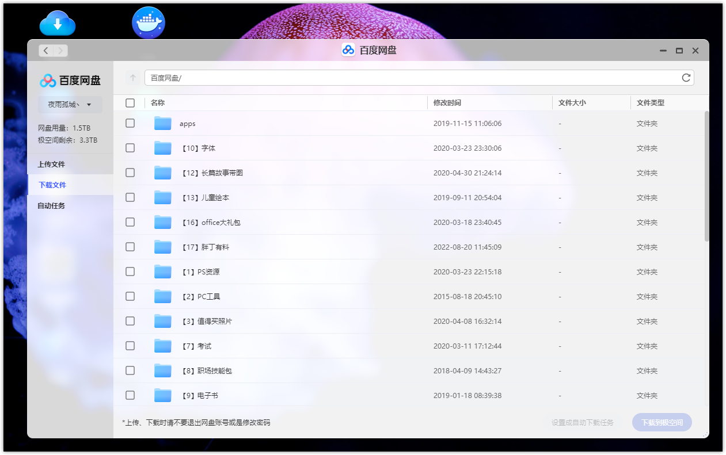The width and height of the screenshot is (726, 455).
Task: Click the folder icon for 【13】儿童绘本
Action: click(163, 197)
